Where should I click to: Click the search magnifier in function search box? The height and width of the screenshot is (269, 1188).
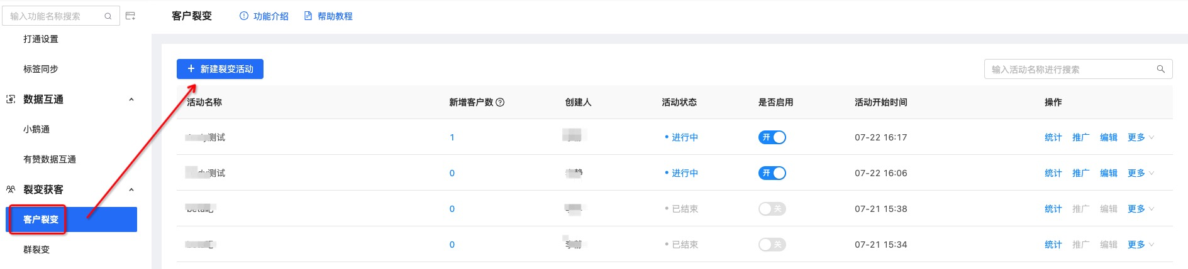coord(108,16)
